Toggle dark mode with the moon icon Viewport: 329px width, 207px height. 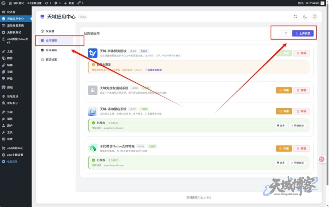(x=305, y=16)
